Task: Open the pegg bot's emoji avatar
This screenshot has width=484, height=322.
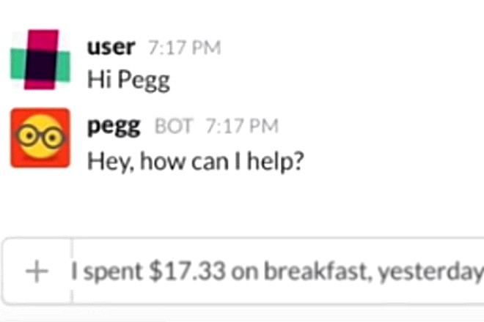Action: coord(40,138)
